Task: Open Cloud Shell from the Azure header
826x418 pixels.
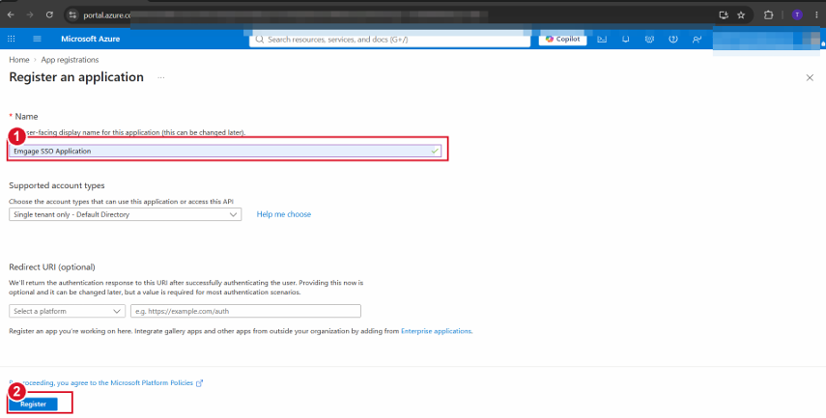Action: click(602, 39)
